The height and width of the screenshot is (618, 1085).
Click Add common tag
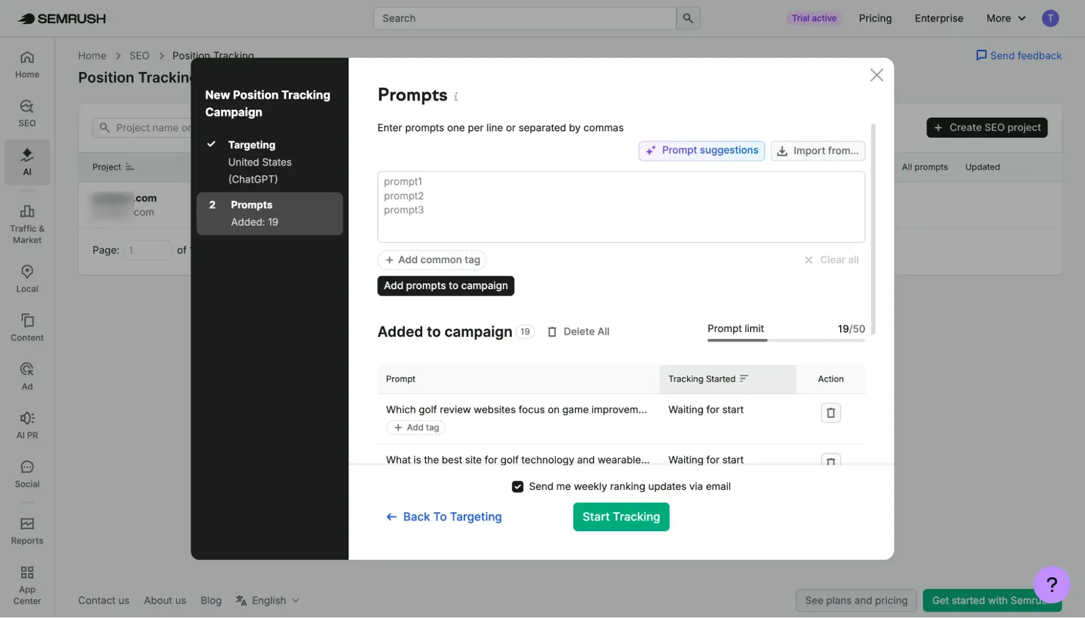[x=432, y=260]
